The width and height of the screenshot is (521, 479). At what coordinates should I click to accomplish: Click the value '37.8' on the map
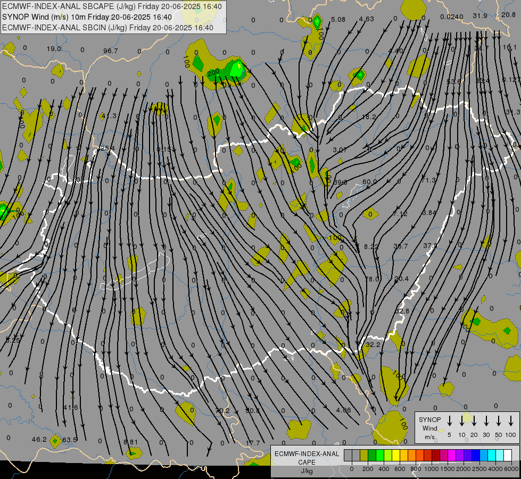coord(430,246)
